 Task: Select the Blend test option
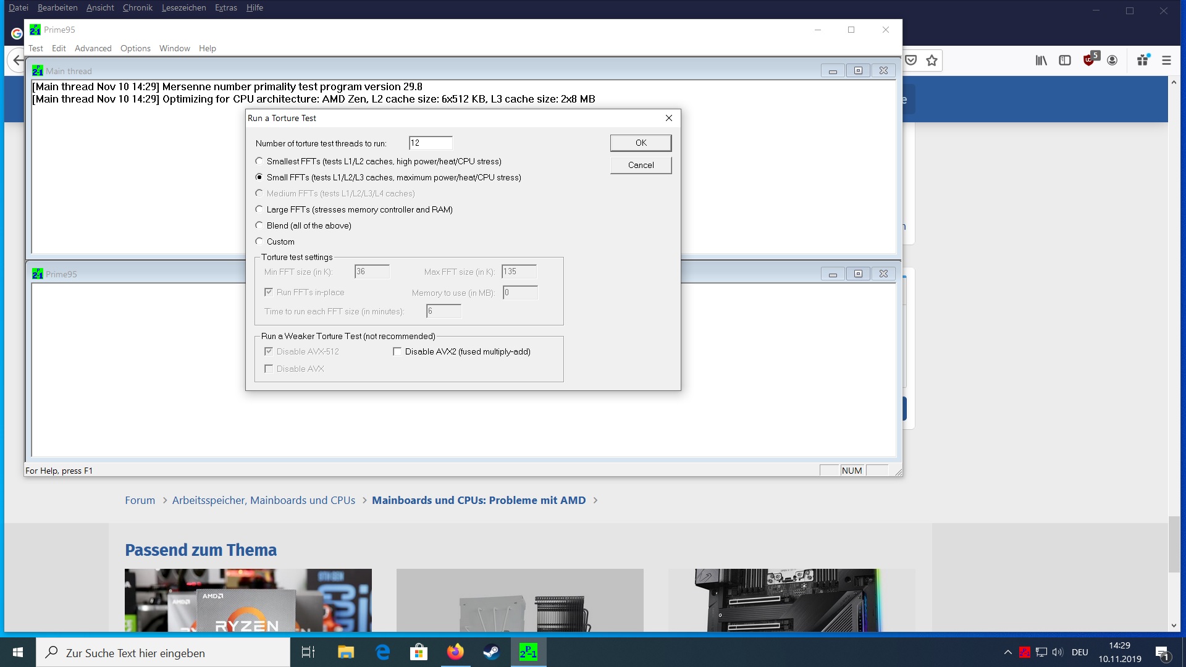(x=259, y=225)
